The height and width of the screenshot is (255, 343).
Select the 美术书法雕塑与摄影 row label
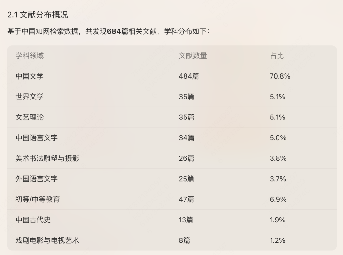coord(47,158)
